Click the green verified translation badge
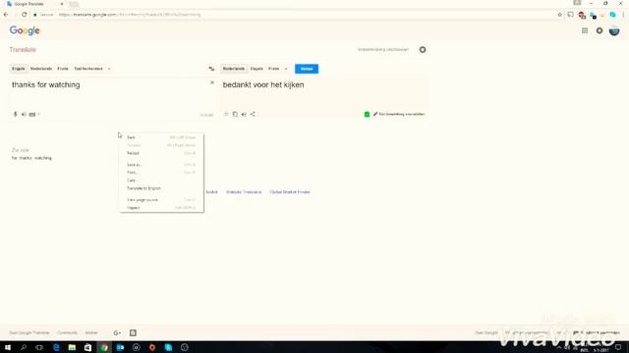This screenshot has height=353, width=629. pyautogui.click(x=367, y=115)
